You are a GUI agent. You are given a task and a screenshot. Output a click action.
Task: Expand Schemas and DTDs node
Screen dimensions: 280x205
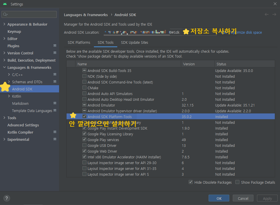tap(9, 82)
